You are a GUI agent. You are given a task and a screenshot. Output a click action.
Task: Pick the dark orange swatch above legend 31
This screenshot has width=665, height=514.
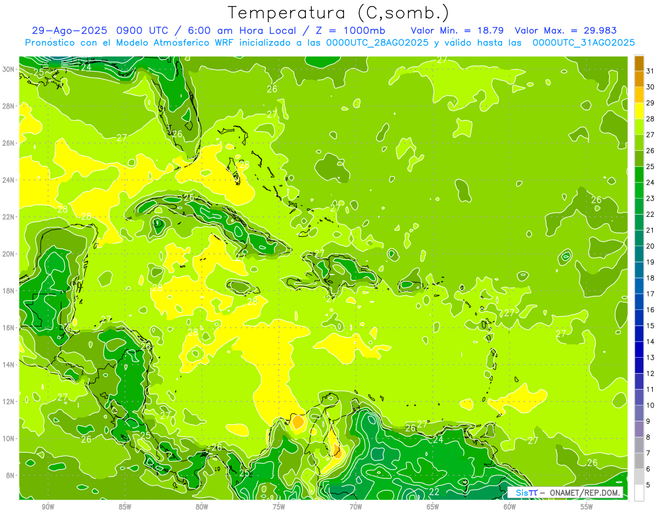coord(639,63)
